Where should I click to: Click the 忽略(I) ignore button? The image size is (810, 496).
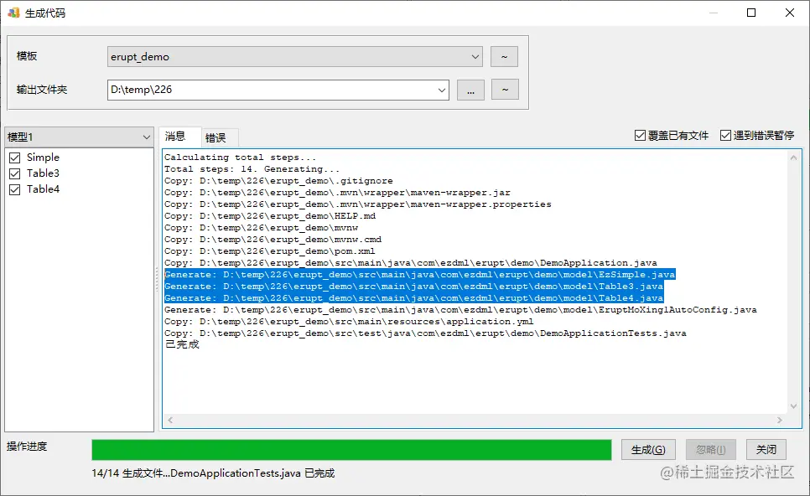(x=711, y=450)
